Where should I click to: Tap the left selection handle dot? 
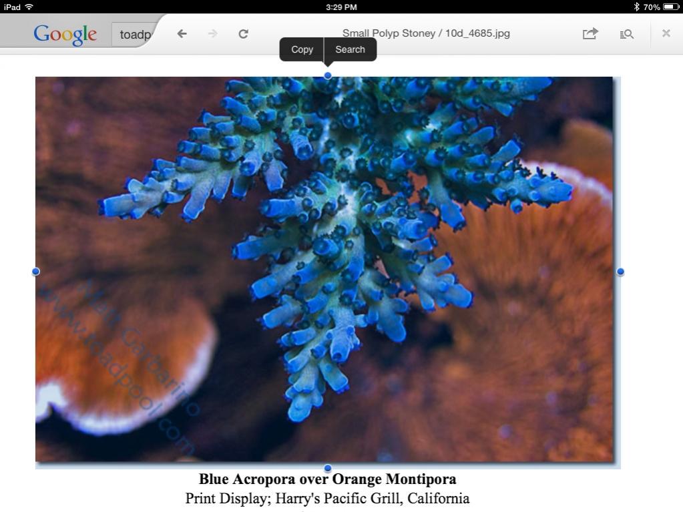pos(35,272)
